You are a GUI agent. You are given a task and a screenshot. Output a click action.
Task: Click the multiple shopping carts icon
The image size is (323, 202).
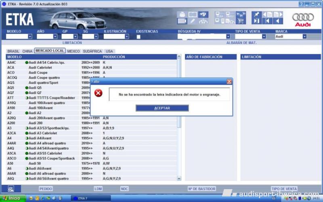click(x=241, y=15)
